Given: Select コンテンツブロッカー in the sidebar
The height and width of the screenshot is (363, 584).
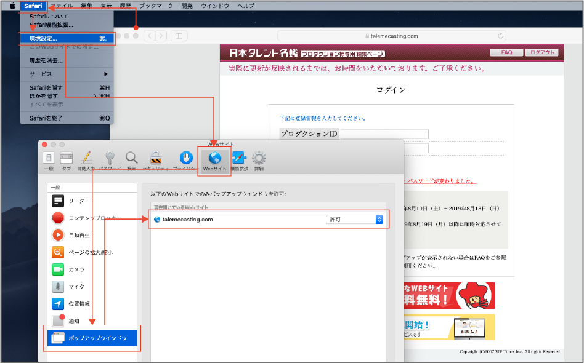Looking at the screenshot, I should [x=92, y=218].
